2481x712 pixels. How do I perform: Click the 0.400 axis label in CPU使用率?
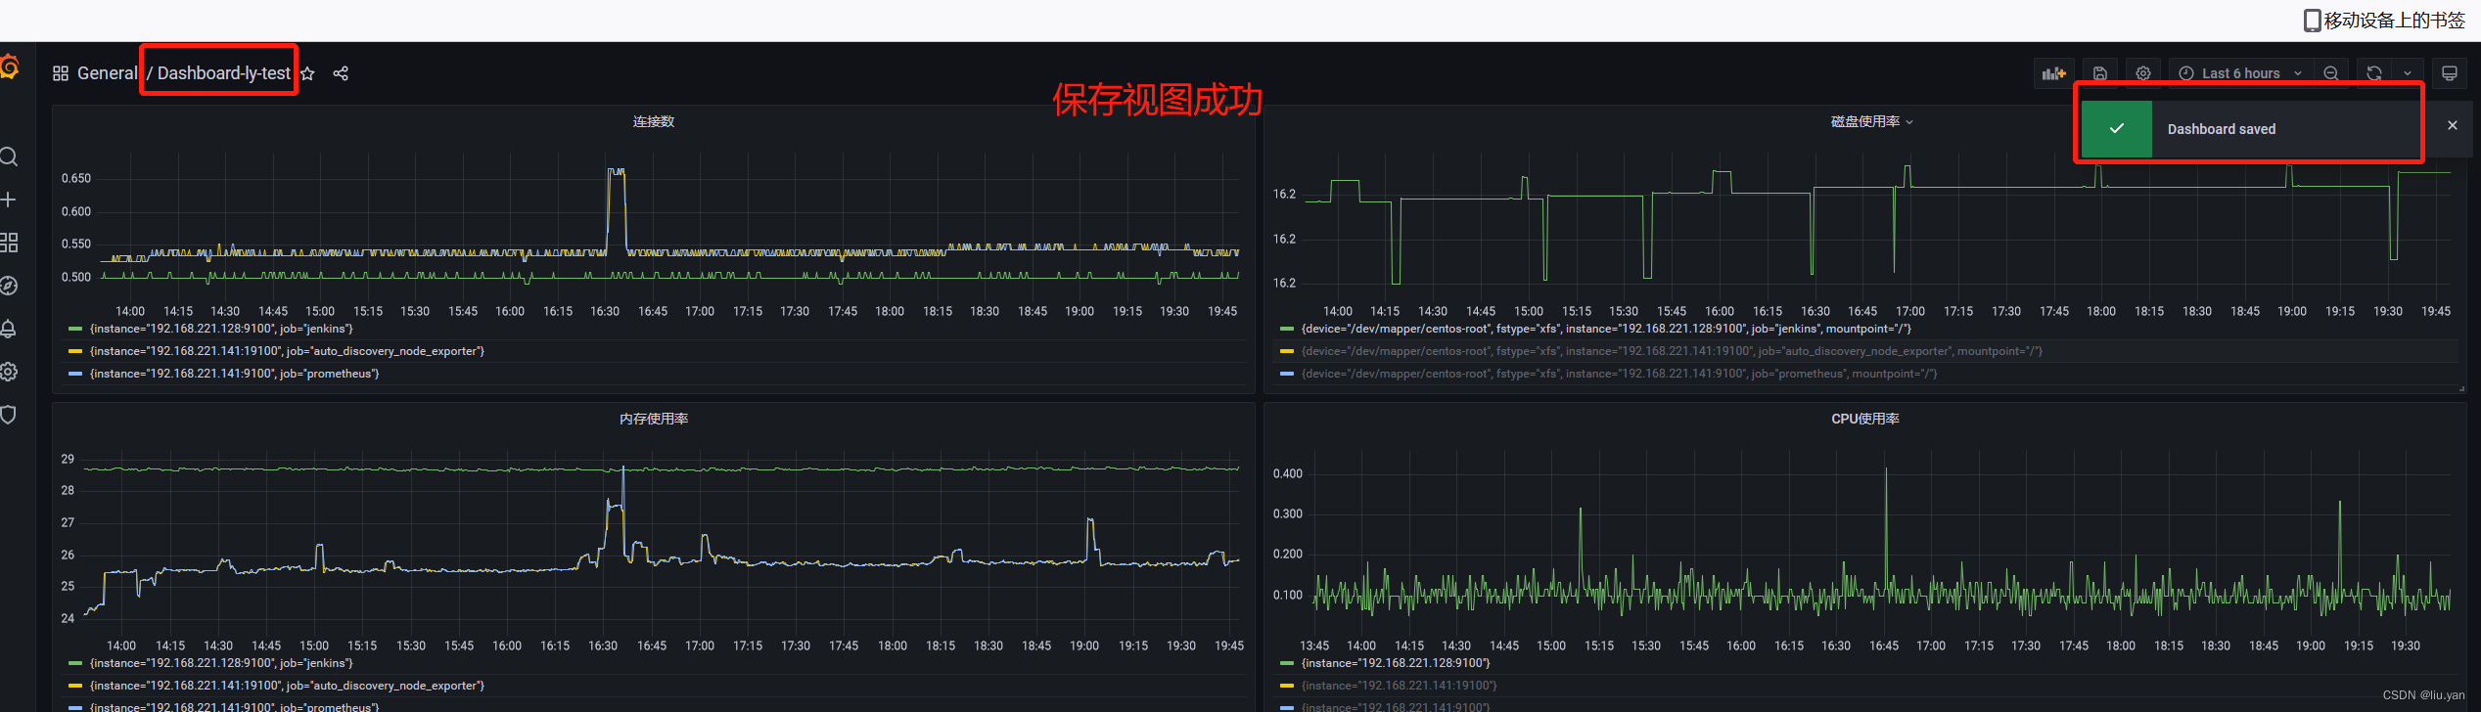point(1288,473)
